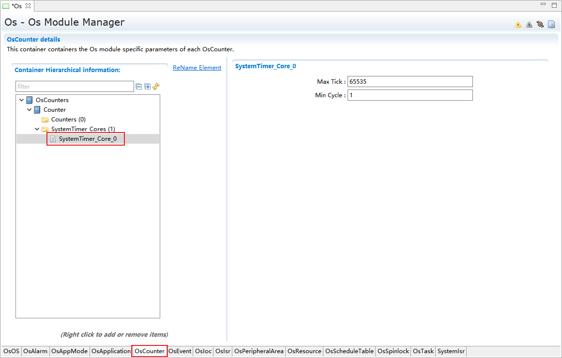
Task: Click the gray warning triangle icon
Action: pos(529,25)
